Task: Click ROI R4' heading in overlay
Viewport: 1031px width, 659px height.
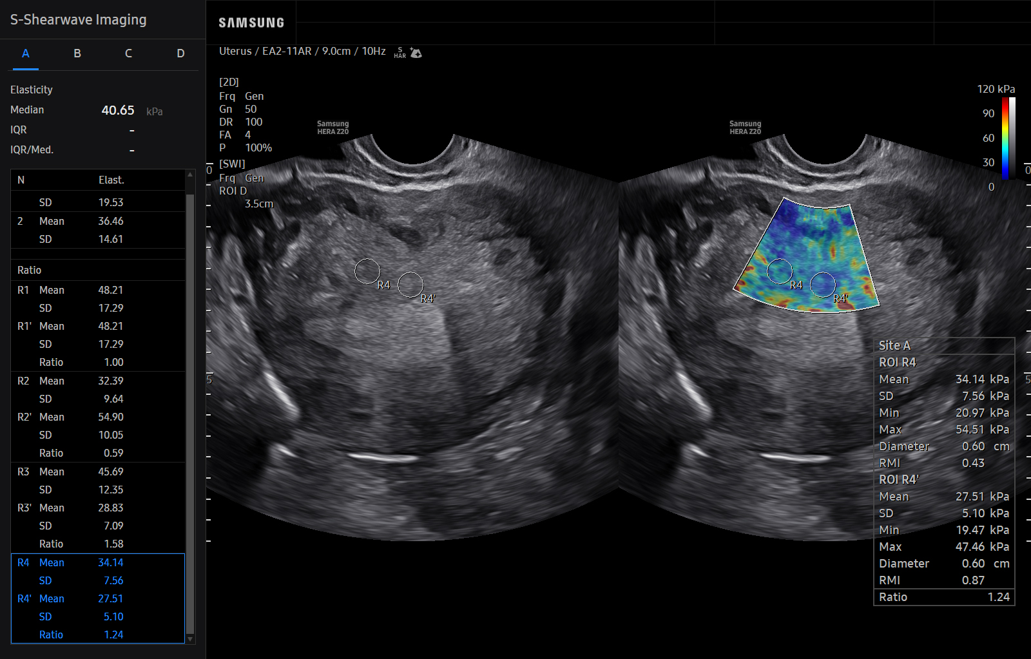Action: pos(899,479)
